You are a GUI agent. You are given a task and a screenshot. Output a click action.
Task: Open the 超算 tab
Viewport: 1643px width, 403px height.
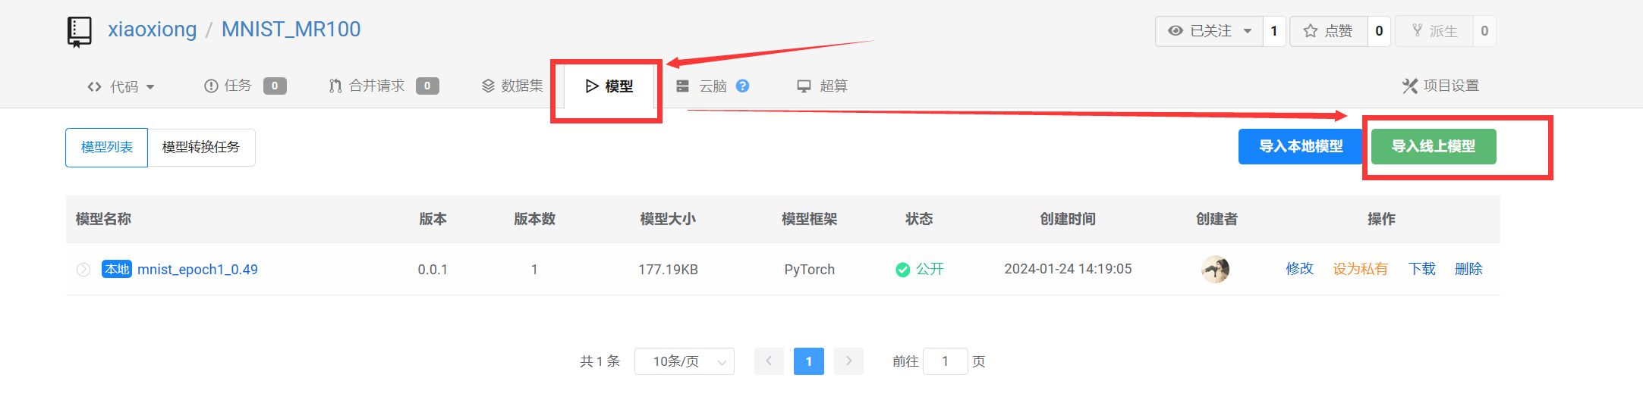click(x=822, y=86)
